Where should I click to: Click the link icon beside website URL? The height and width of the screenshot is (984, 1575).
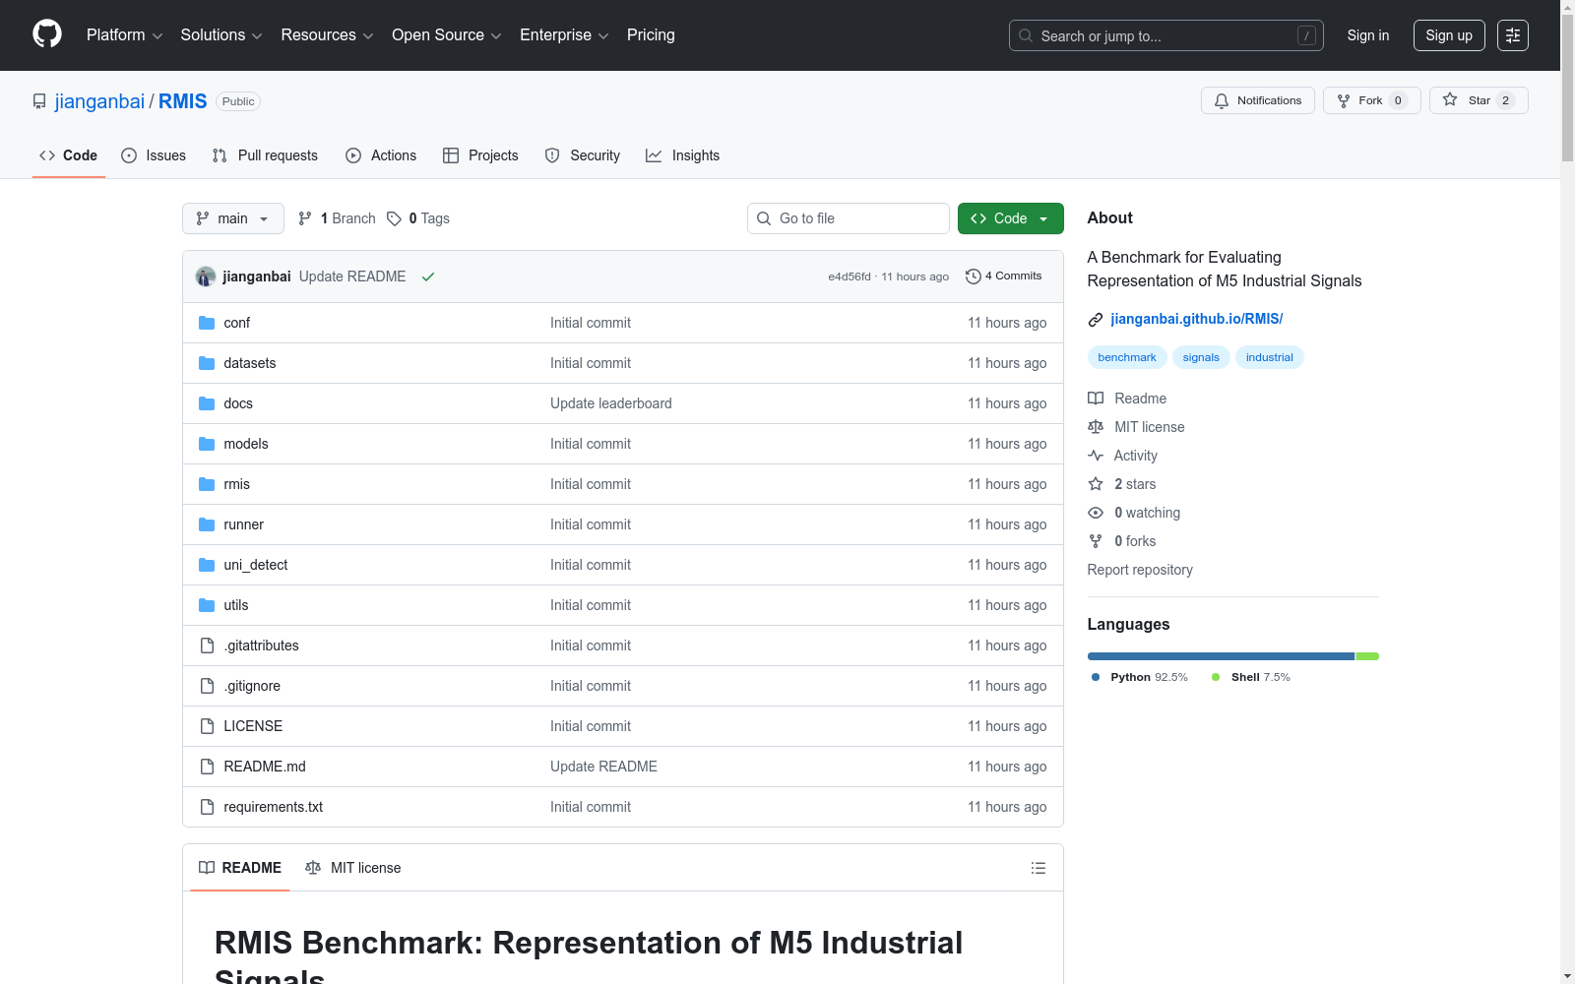tap(1096, 319)
